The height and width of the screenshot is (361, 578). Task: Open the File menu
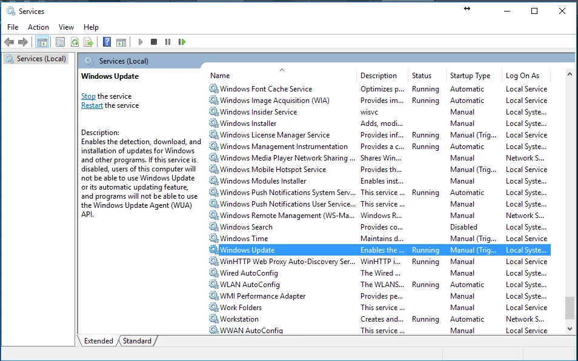pyautogui.click(x=13, y=27)
